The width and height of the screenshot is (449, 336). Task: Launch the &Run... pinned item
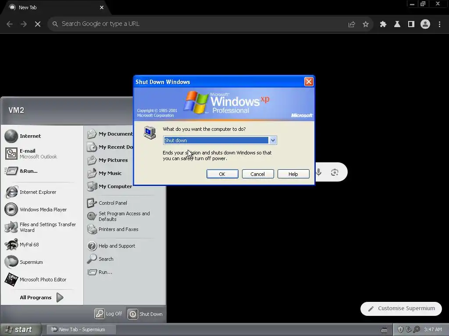[21, 171]
